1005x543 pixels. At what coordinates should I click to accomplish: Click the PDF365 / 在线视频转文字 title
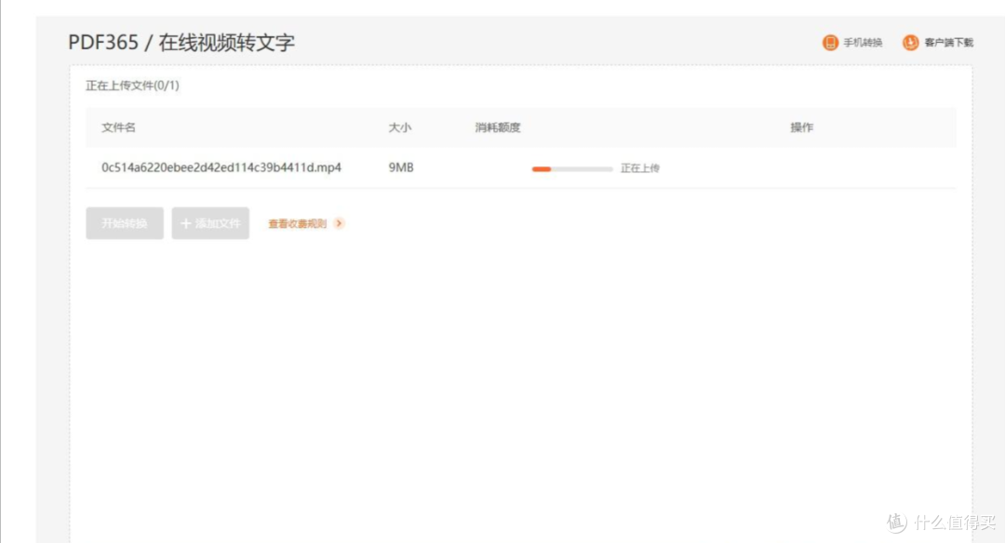(x=181, y=42)
